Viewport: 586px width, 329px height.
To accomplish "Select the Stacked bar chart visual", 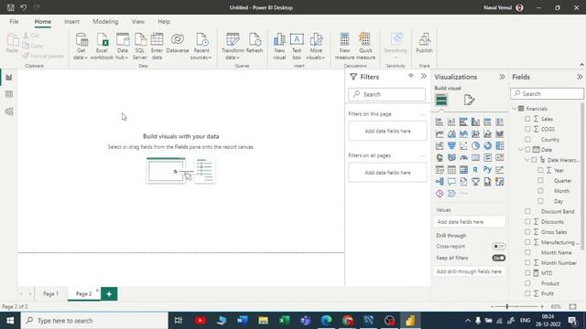I will (439, 122).
